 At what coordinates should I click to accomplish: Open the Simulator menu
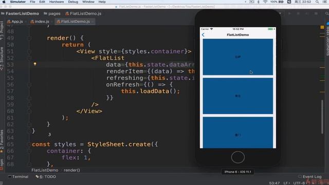[x=18, y=2]
